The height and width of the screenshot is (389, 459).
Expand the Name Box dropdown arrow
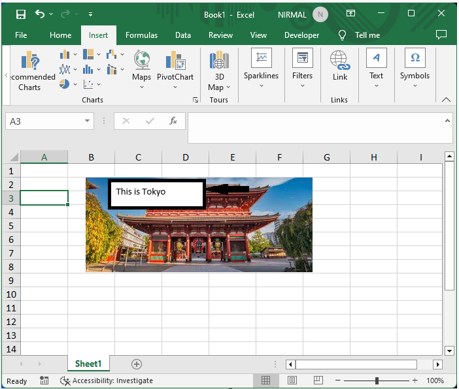click(x=88, y=121)
